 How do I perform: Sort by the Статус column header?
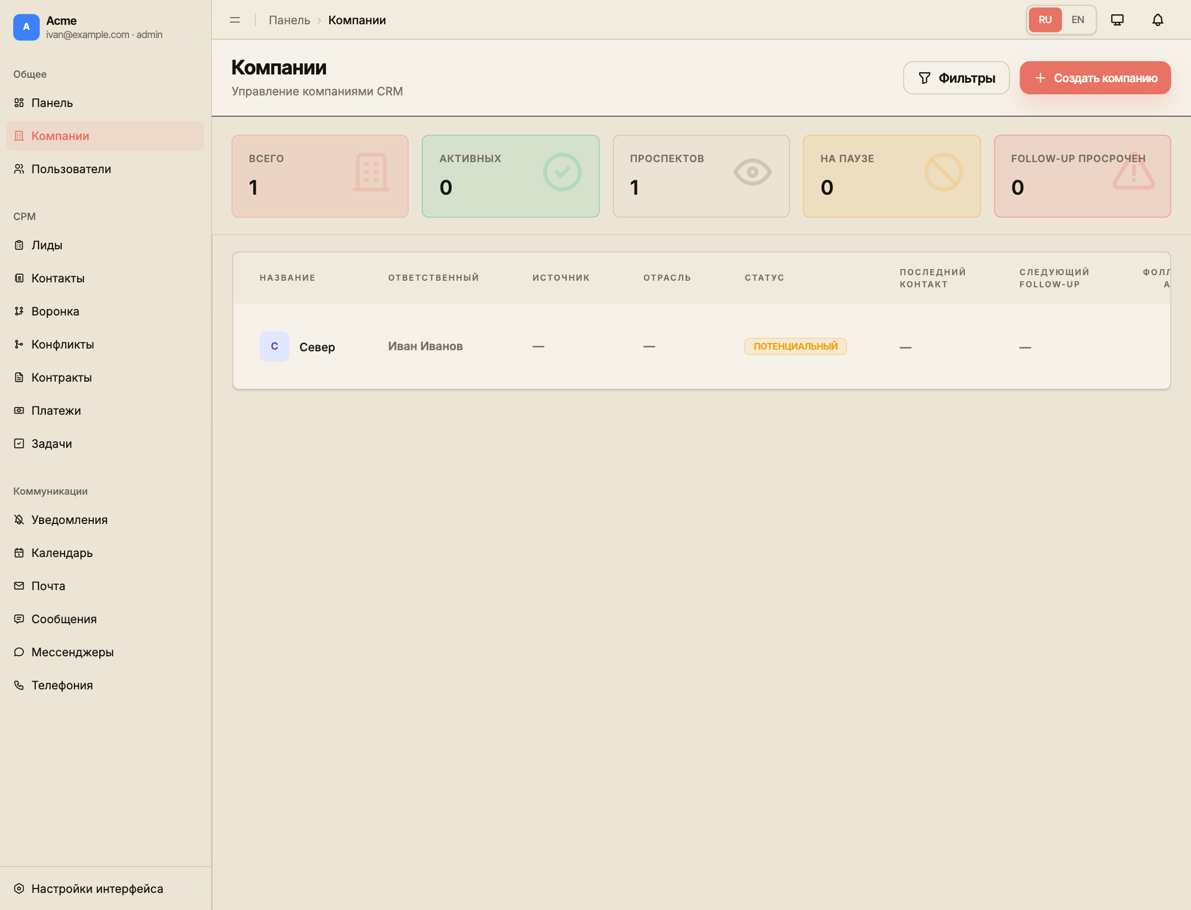(x=764, y=278)
